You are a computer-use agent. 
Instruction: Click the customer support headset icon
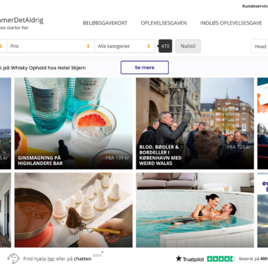tap(13, 258)
